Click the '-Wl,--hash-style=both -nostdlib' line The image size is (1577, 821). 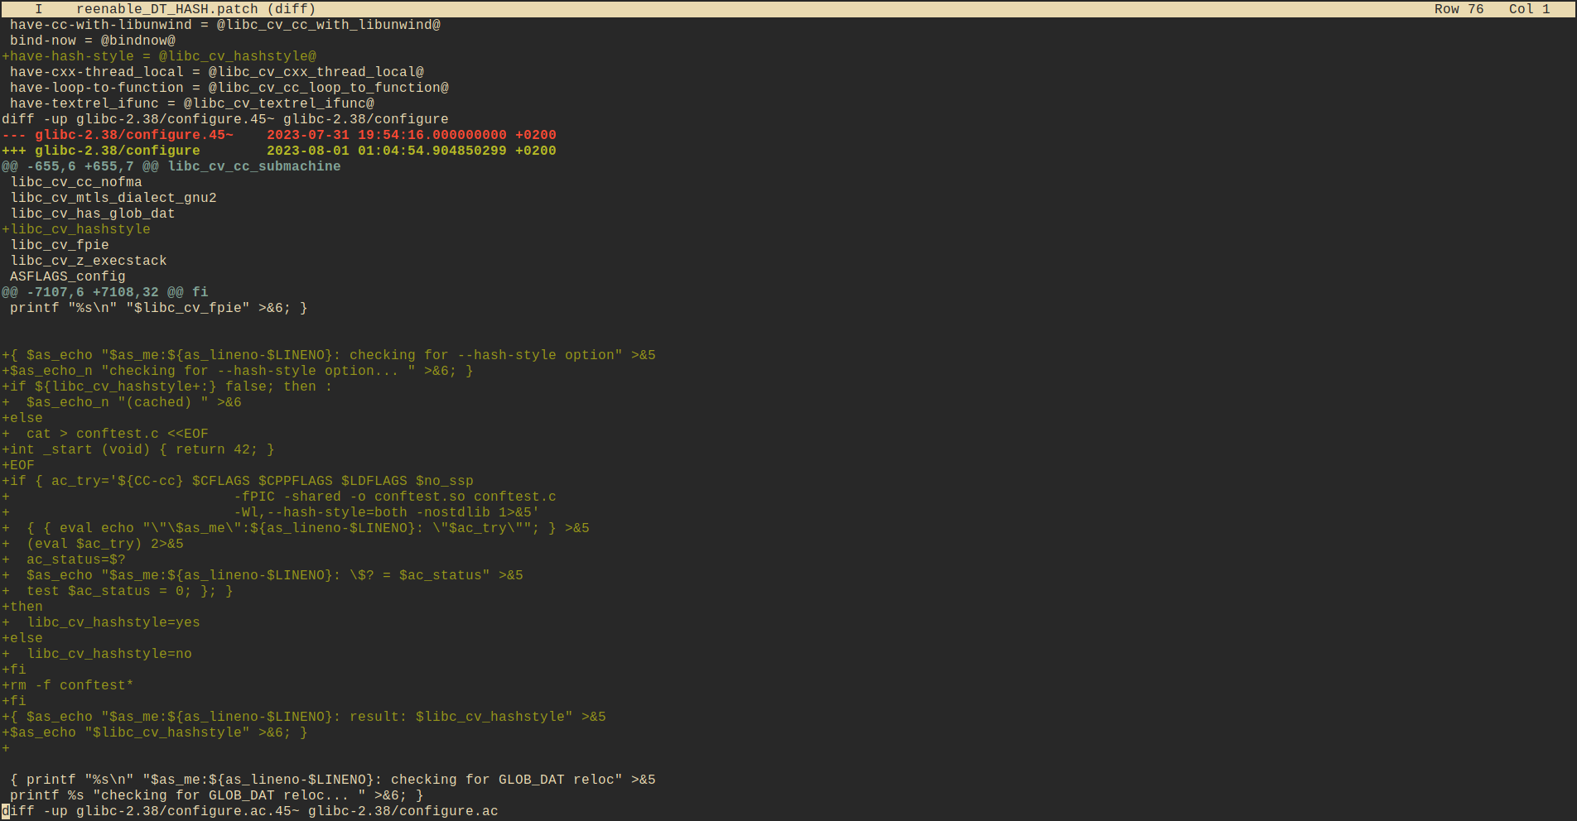(385, 512)
